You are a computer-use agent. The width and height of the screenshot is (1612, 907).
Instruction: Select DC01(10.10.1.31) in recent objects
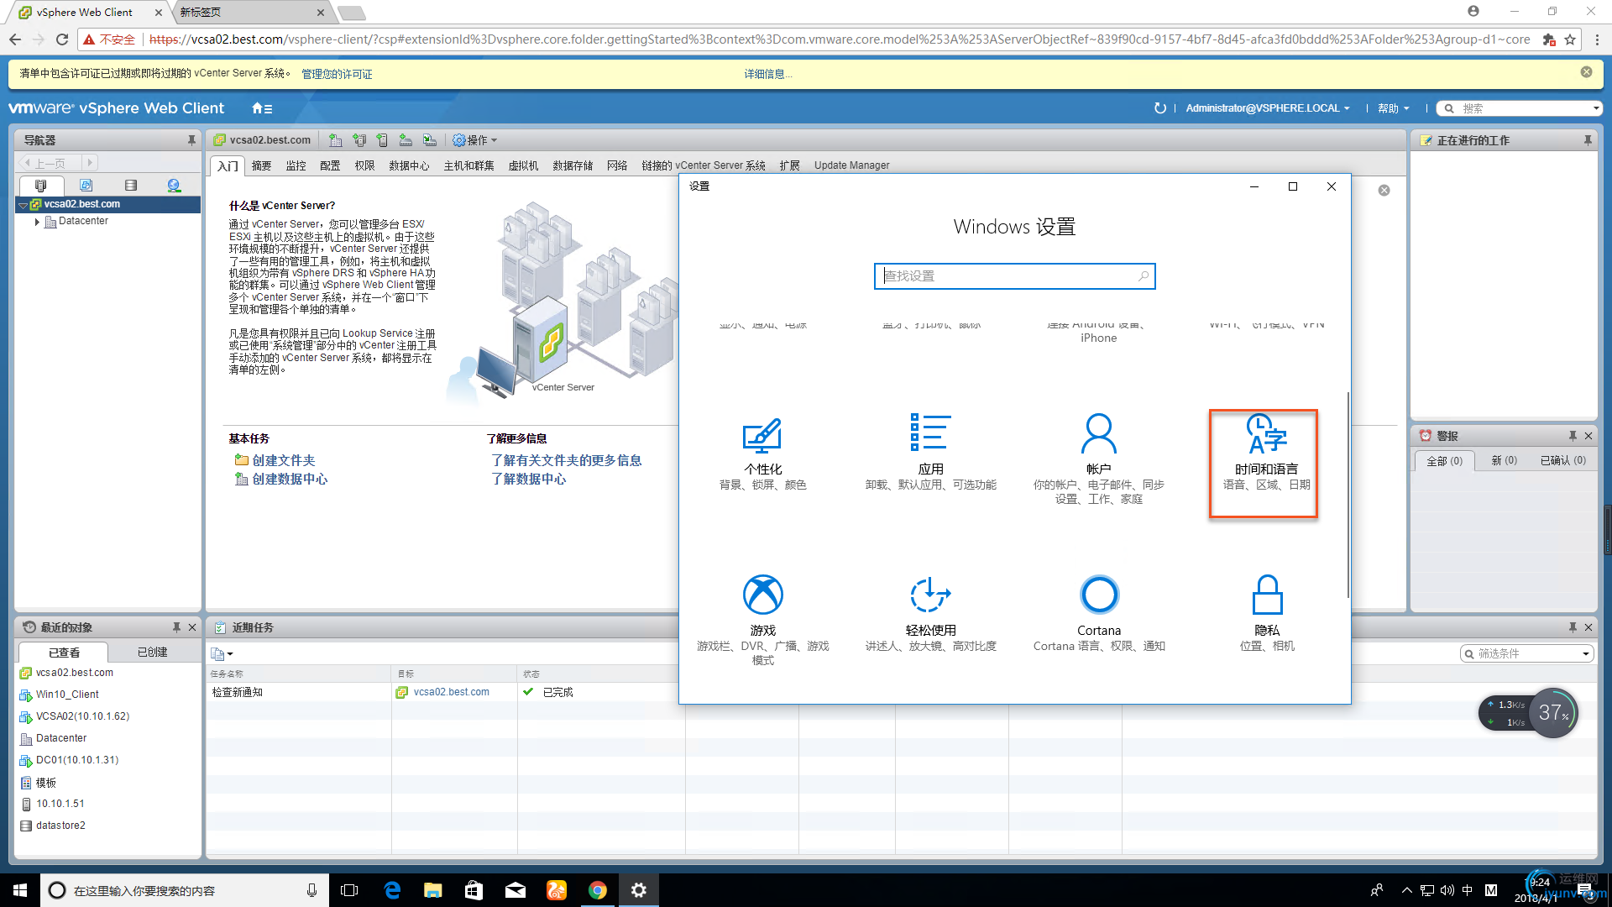pyautogui.click(x=77, y=760)
